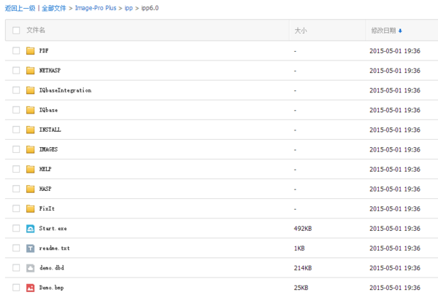Sort by modified date arrow

400,31
